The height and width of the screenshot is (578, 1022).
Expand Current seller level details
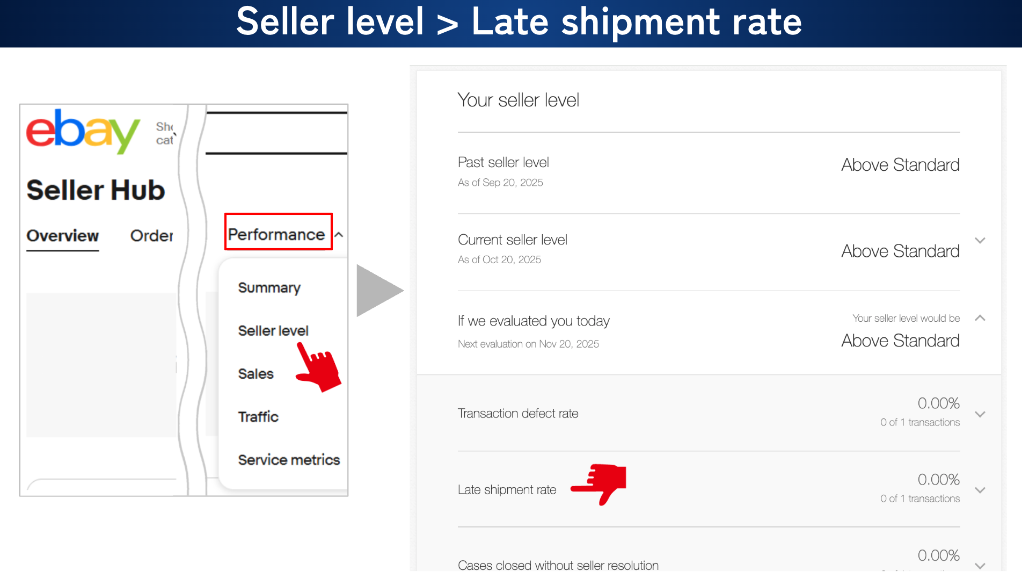click(x=980, y=241)
